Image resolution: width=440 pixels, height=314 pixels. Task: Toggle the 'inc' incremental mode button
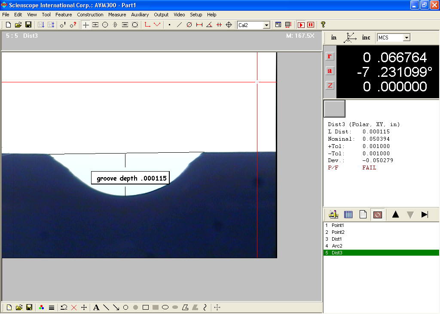click(366, 38)
